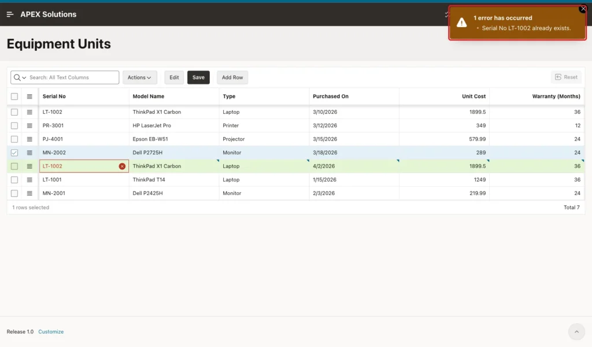This screenshot has width=592, height=347.
Task: Open row actions menu for MN-2002
Action: click(x=29, y=153)
